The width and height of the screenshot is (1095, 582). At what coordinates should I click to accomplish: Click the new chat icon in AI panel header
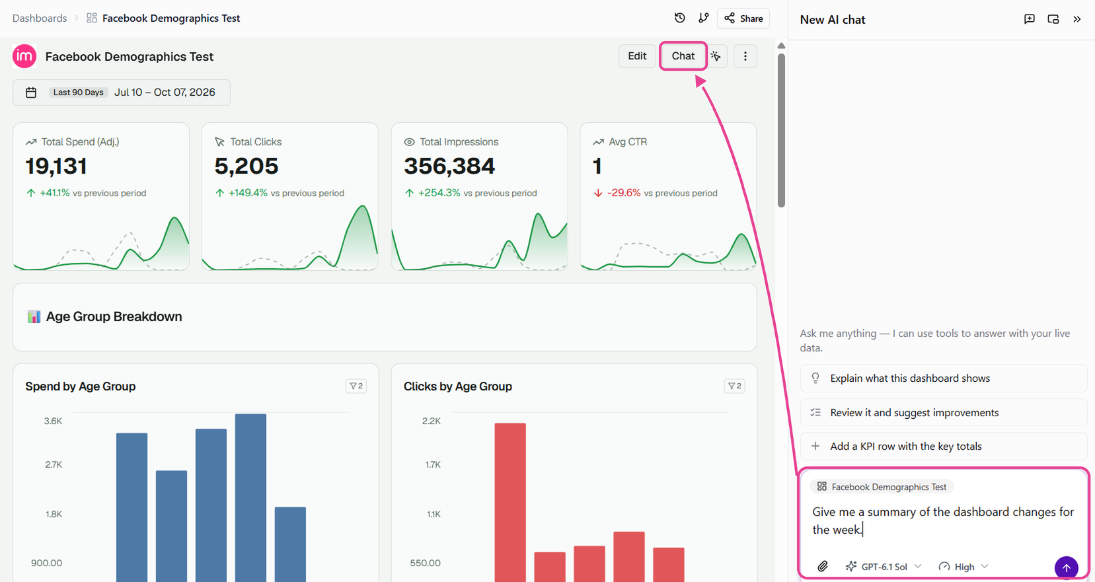click(x=1030, y=19)
